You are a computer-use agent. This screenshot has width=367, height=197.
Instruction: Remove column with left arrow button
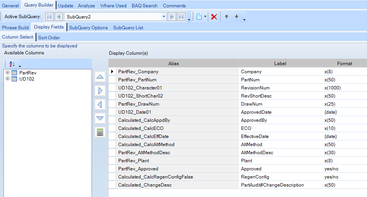(x=100, y=104)
